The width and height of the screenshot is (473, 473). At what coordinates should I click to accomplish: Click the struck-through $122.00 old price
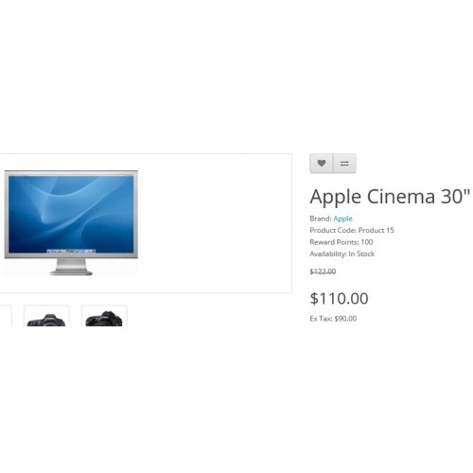(323, 272)
